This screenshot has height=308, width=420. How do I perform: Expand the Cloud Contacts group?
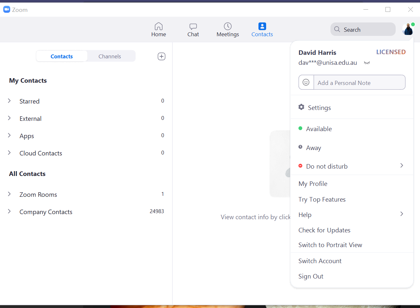(x=9, y=153)
